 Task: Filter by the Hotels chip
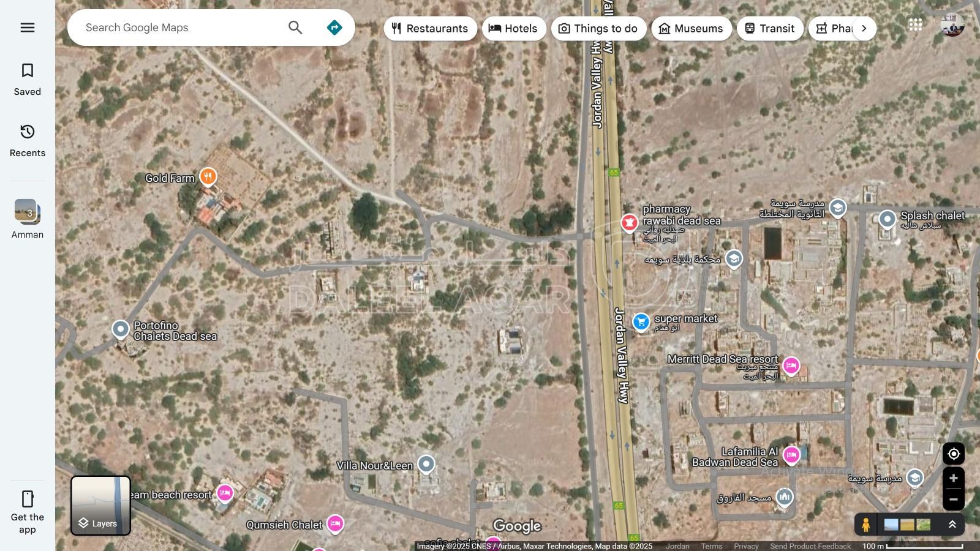514,28
